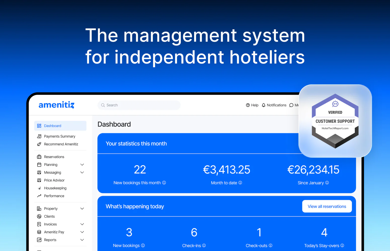390x251 pixels.
Task: Click the €3,413.25 month to date value
Action: [x=227, y=170]
